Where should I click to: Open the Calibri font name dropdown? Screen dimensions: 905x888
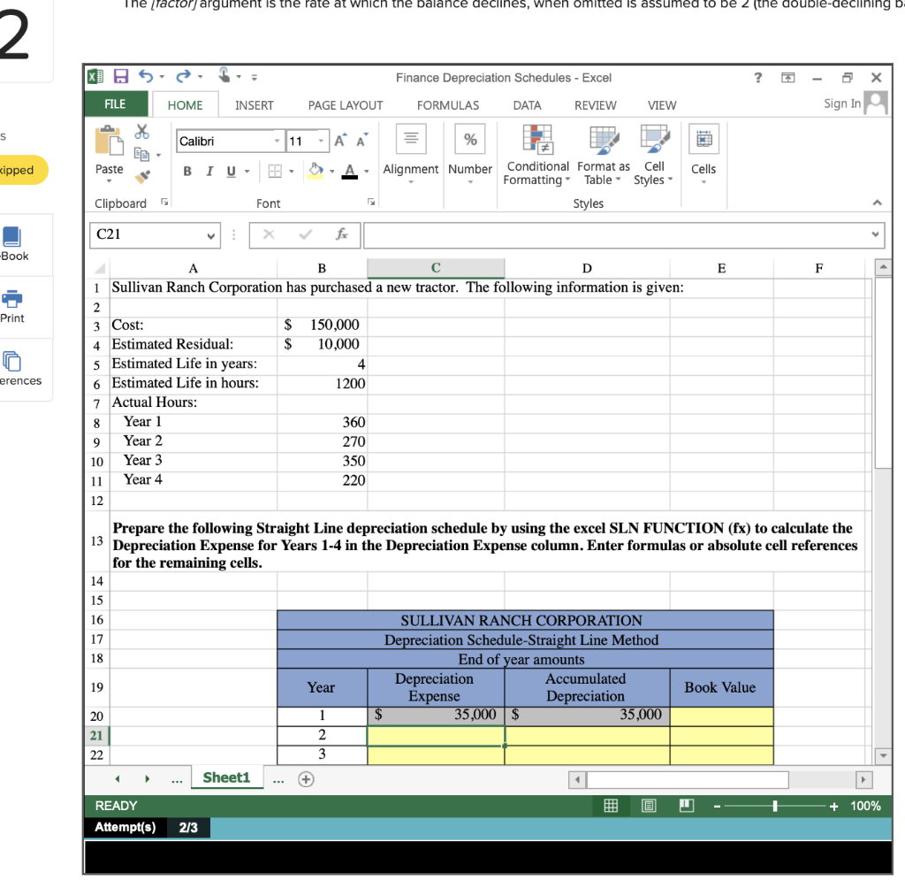tap(277, 141)
